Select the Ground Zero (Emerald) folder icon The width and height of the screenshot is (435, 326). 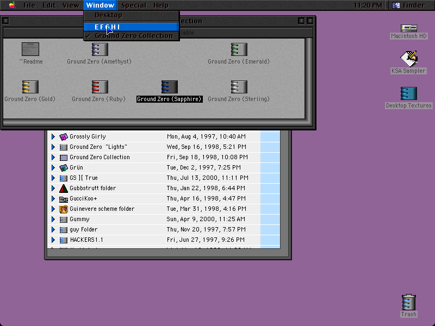click(239, 49)
